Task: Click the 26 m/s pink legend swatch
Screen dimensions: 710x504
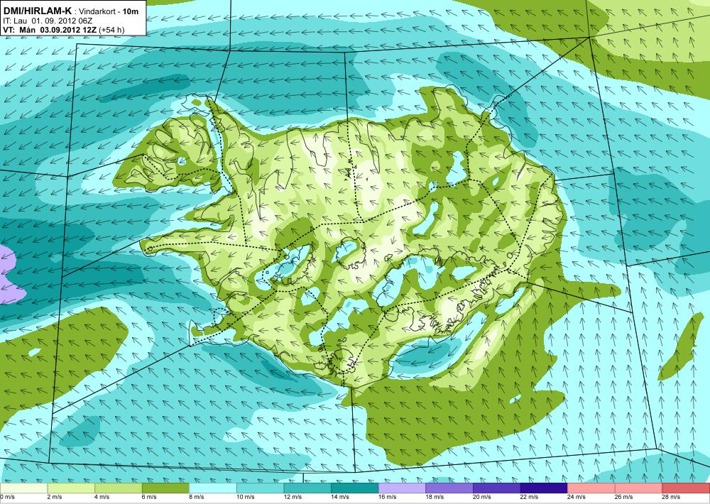Action: coord(638,488)
